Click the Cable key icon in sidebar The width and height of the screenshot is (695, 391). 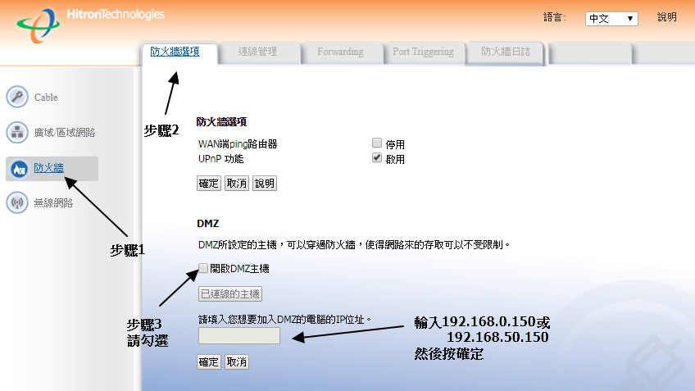click(x=17, y=98)
